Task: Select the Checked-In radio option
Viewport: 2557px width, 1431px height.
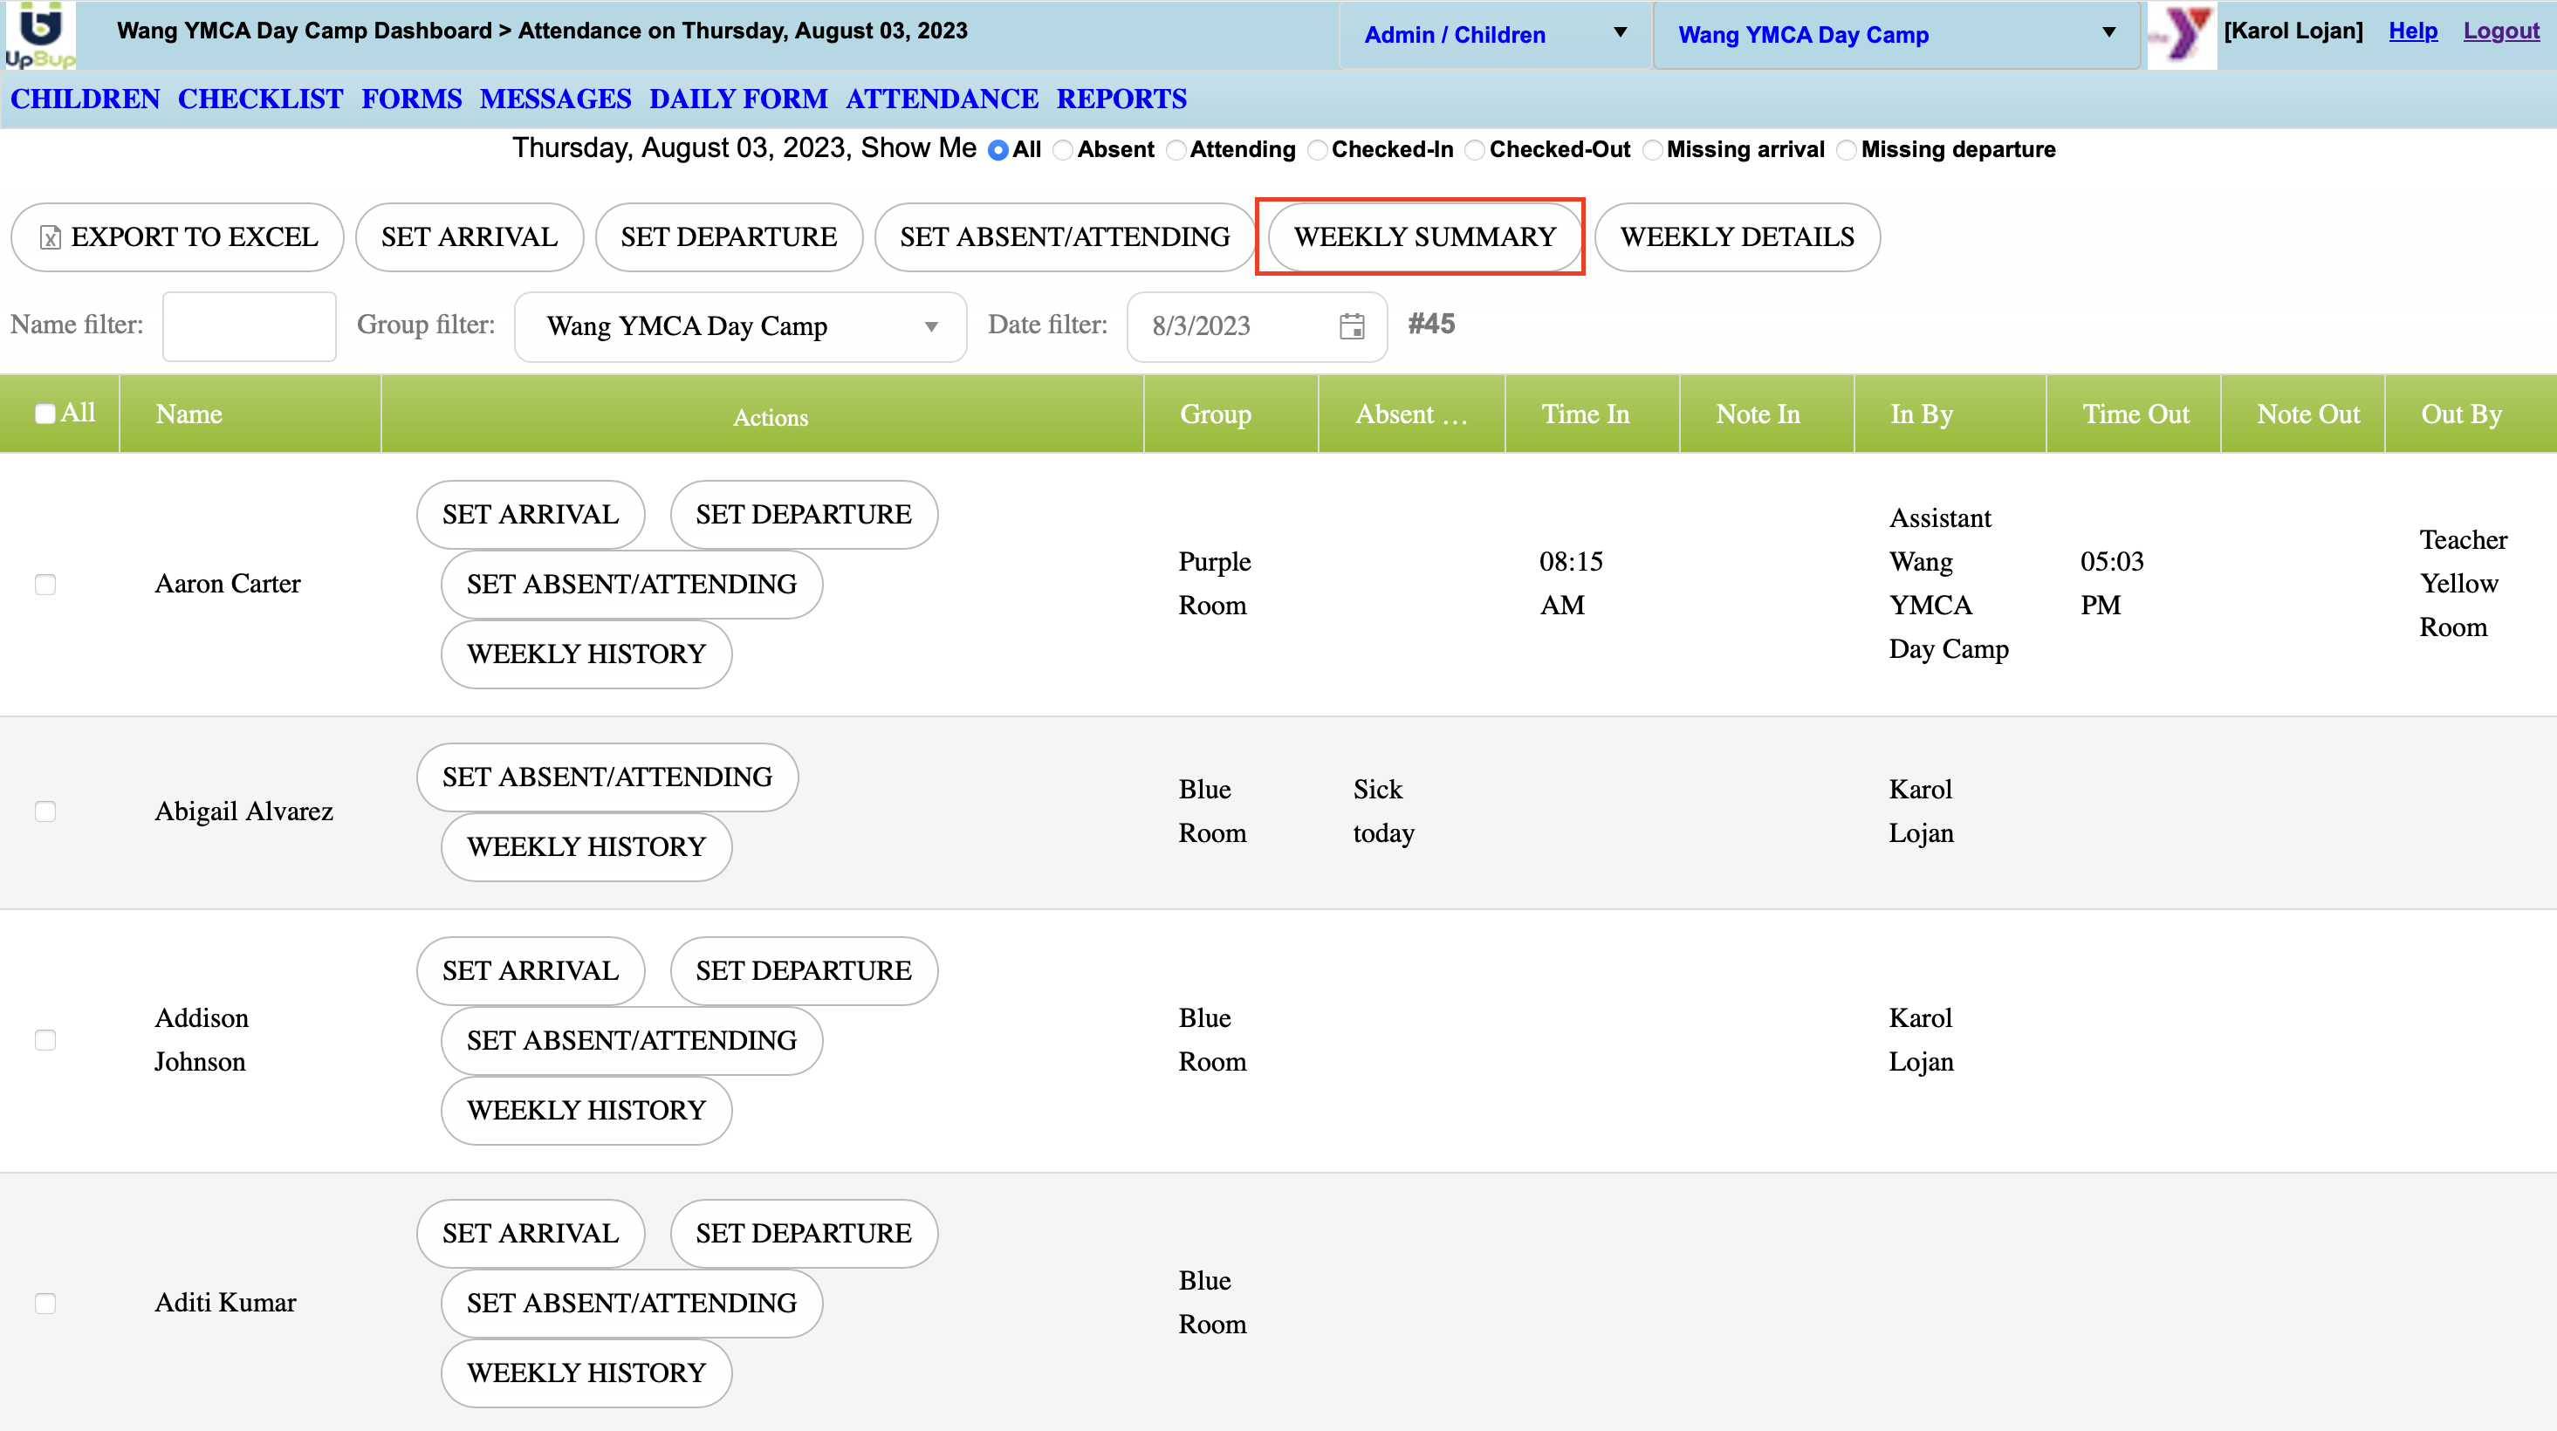Action: coord(1317,150)
